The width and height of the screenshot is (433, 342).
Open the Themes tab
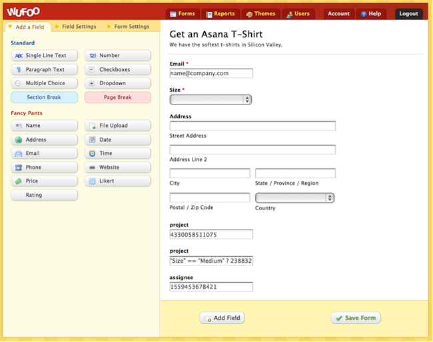260,14
